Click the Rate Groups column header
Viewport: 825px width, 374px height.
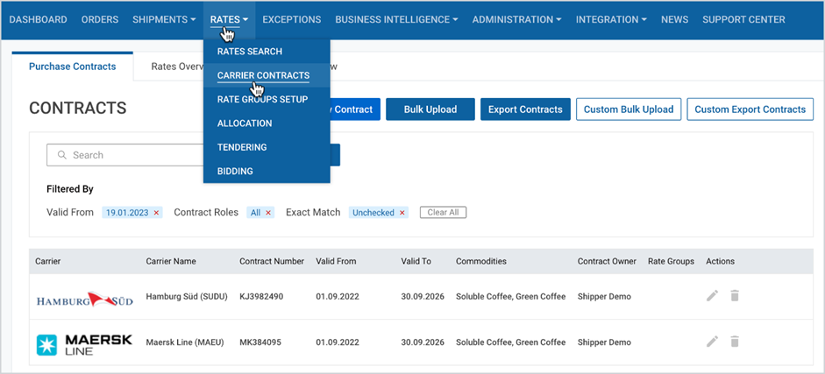(671, 261)
